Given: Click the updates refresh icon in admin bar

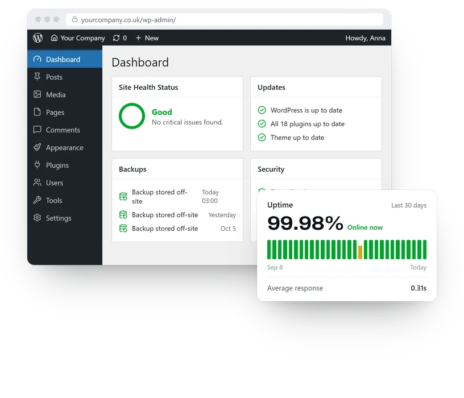Looking at the screenshot, I should coord(117,38).
